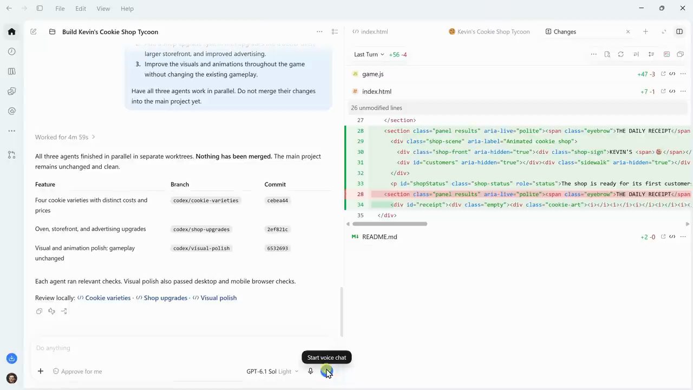Viewport: 693px width, 390px height.
Task: Click the fork conversation icon under the response
Action: 64,311
